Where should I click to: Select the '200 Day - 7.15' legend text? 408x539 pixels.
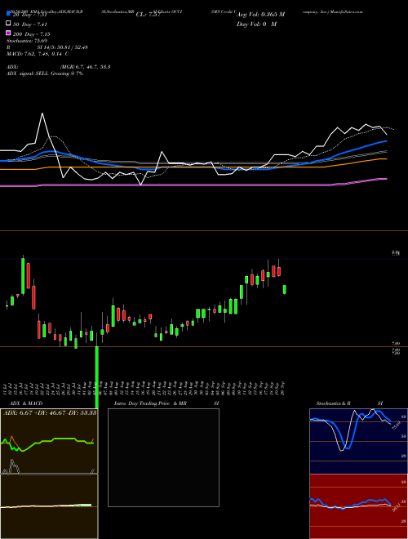click(31, 34)
